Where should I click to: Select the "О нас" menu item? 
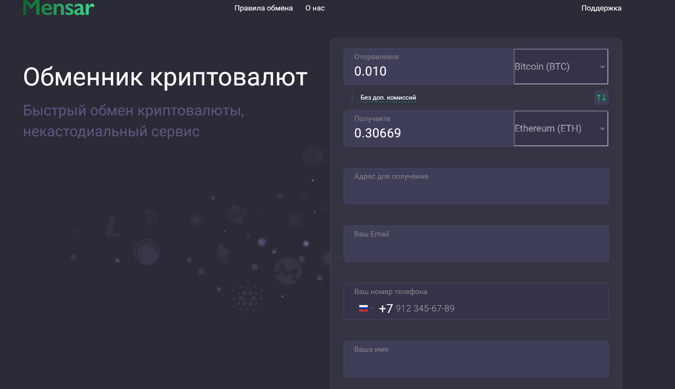coord(314,8)
